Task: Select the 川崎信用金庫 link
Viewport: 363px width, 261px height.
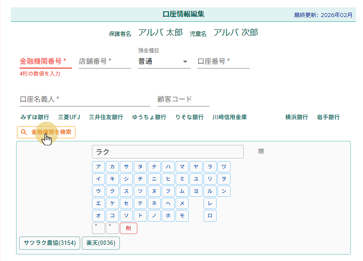Action: point(230,117)
